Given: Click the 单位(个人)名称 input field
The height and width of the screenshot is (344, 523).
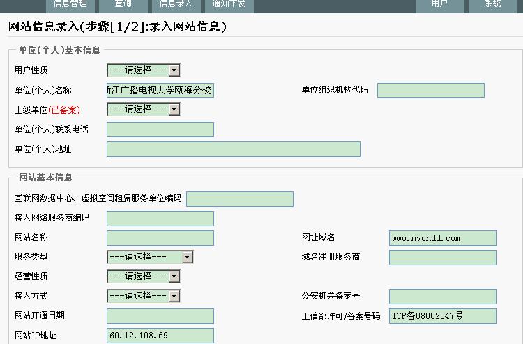Looking at the screenshot, I should (160, 91).
